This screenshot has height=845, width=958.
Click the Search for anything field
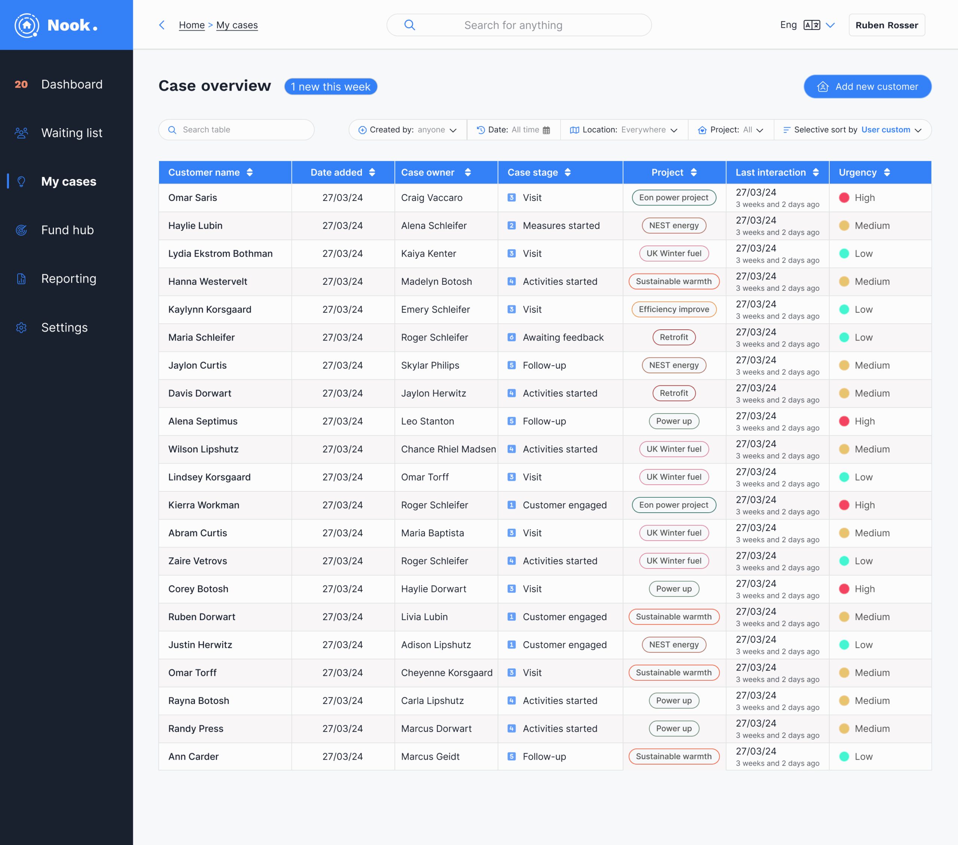[x=519, y=25]
